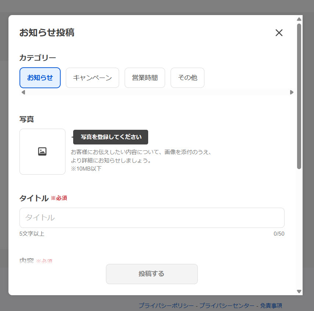The width and height of the screenshot is (314, 311).
Task: Click the right arrow of the category carousel
Action: coord(292,93)
